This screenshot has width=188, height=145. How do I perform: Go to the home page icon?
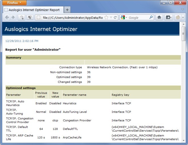(x=159, y=17)
